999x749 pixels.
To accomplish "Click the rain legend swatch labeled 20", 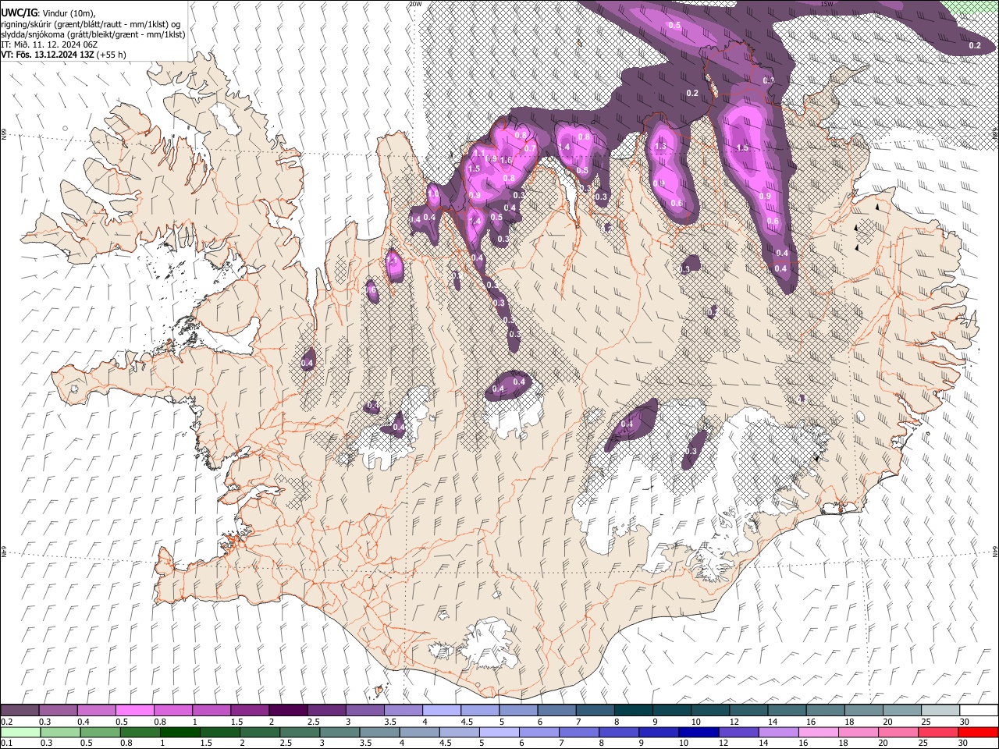I will tap(898, 732).
